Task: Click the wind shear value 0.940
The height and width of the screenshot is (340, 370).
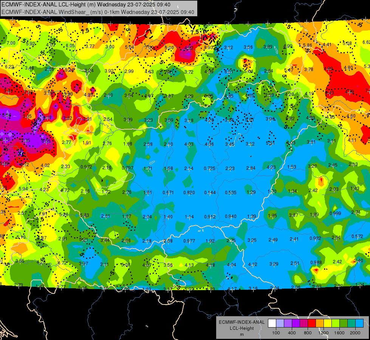Action: (231, 216)
